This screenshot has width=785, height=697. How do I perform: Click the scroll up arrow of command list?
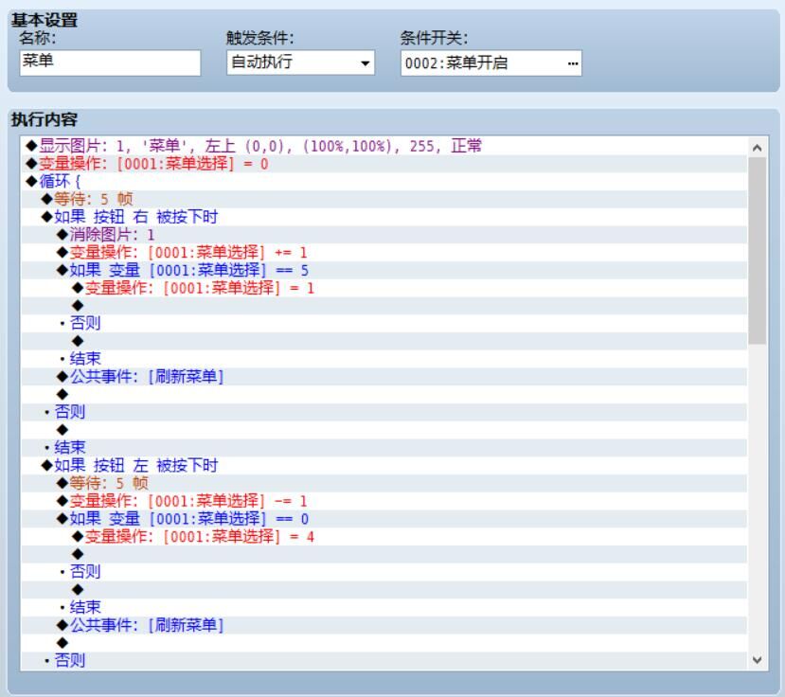pyautogui.click(x=757, y=147)
